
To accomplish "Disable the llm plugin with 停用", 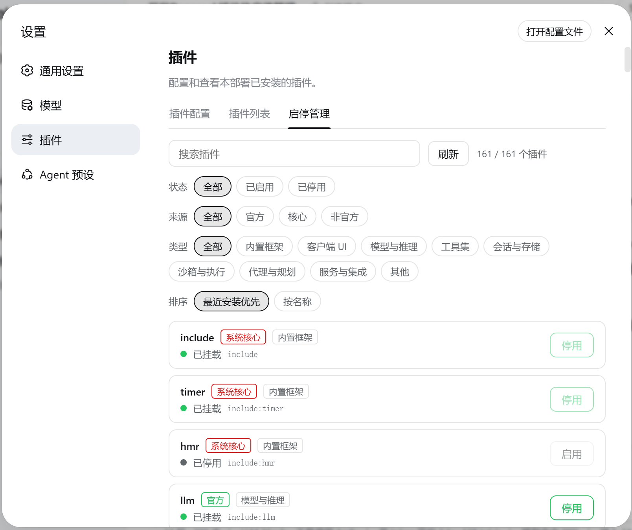I will point(572,508).
